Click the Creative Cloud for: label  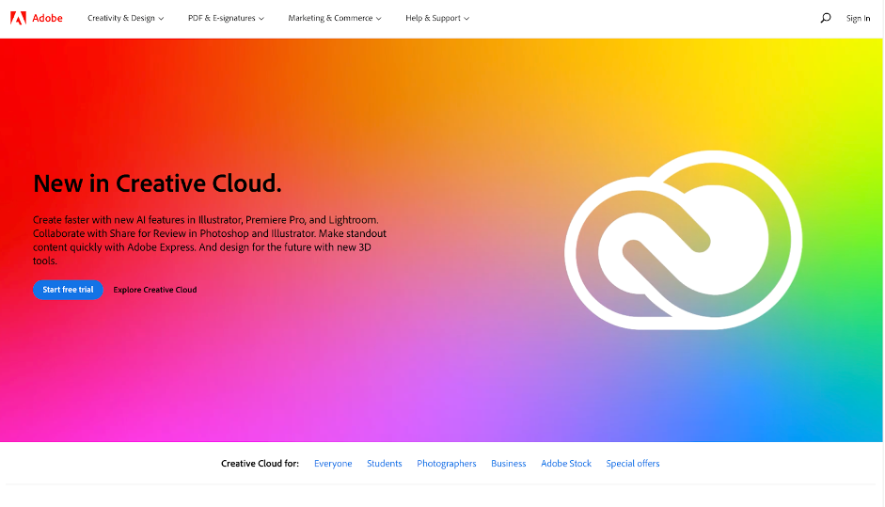[260, 464]
